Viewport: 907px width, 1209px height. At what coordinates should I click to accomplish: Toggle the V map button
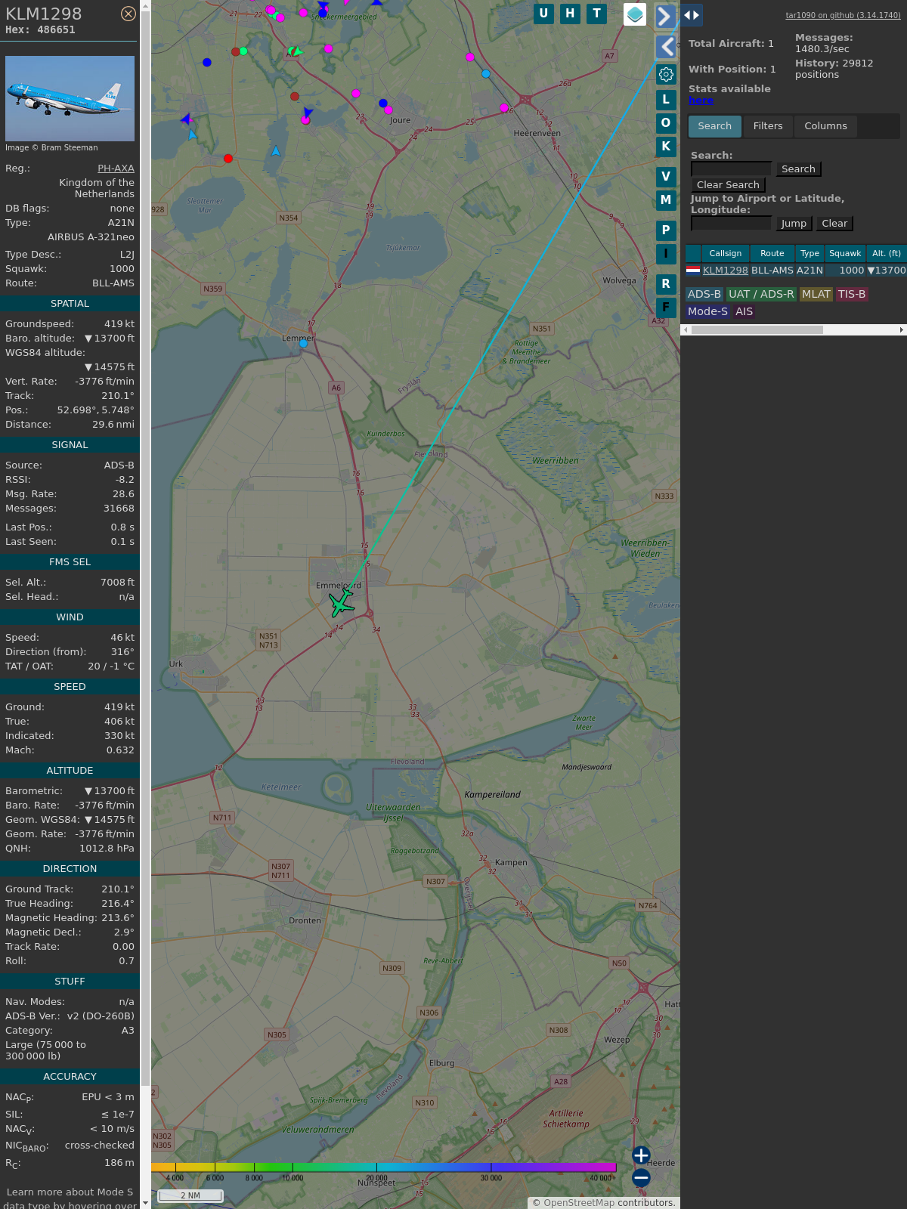coord(666,177)
